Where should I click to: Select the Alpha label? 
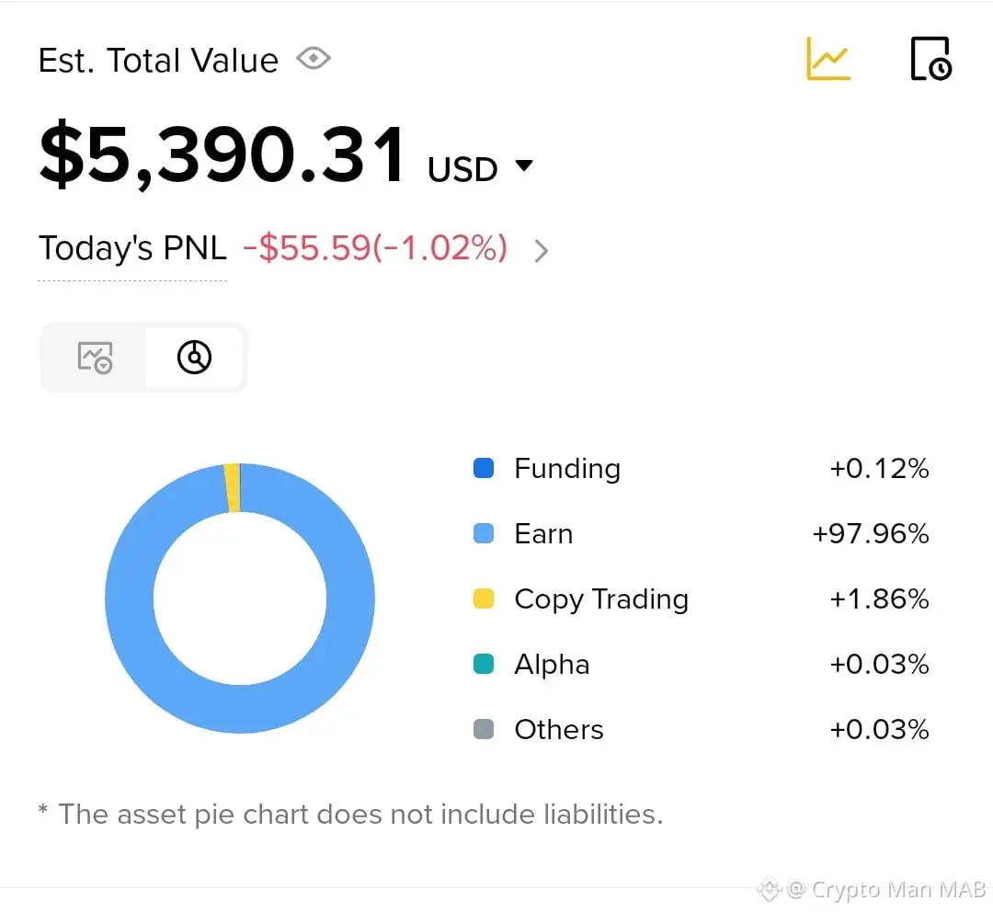point(552,665)
